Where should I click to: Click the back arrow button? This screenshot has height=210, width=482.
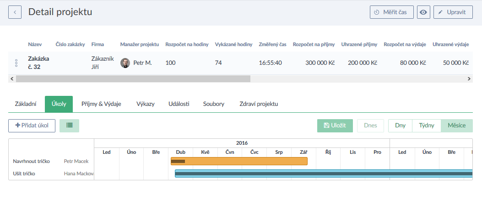15,12
